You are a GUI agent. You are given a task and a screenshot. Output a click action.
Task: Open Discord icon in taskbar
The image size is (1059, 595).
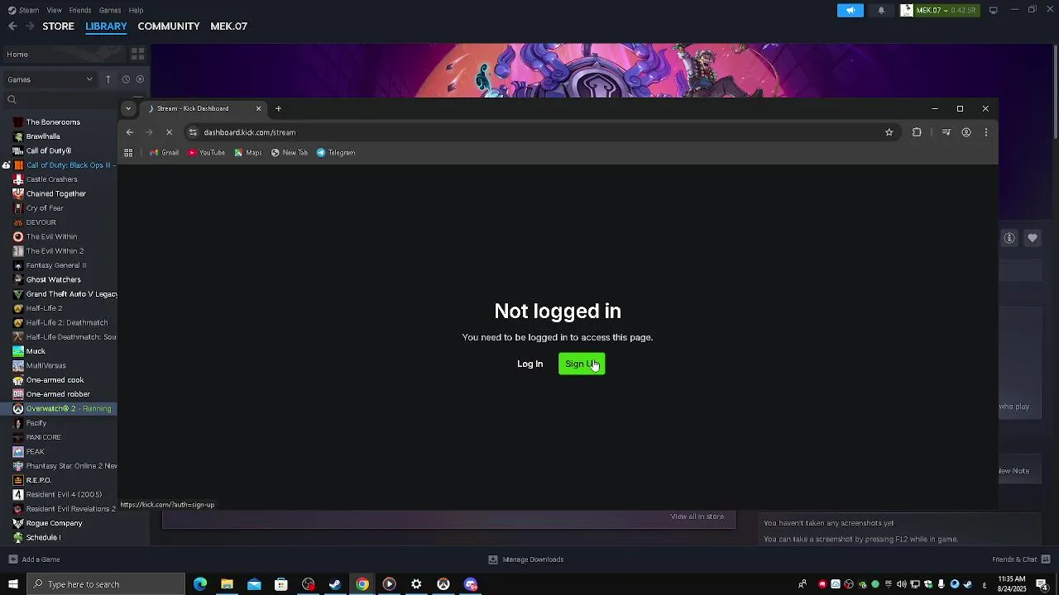pyautogui.click(x=471, y=584)
